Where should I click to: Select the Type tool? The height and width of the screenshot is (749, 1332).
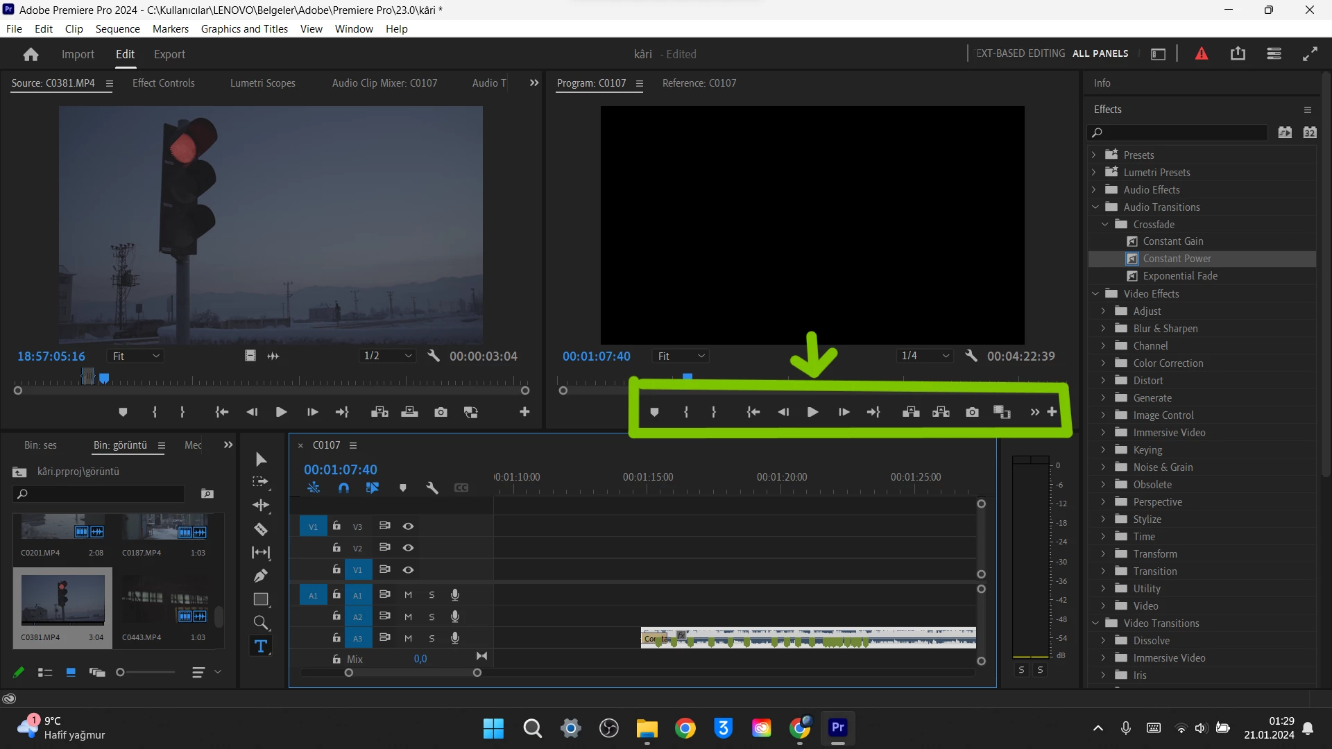pos(261,646)
